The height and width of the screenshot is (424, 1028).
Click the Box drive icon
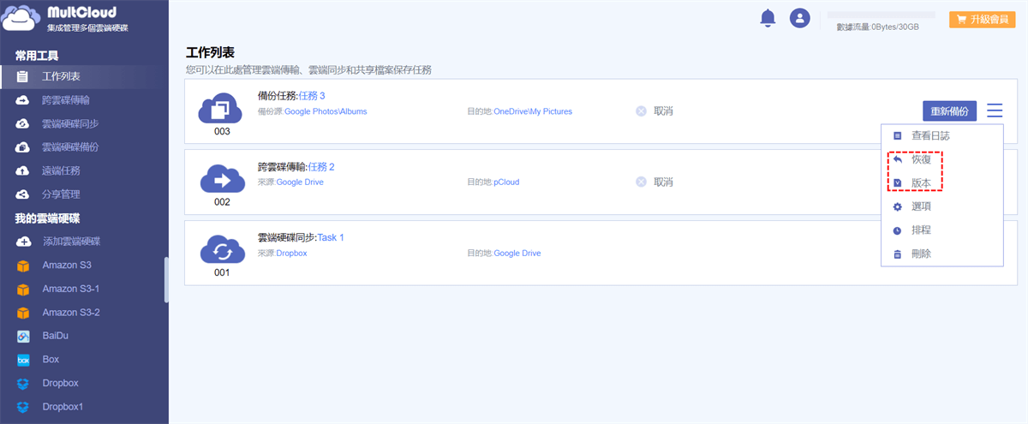(x=23, y=360)
